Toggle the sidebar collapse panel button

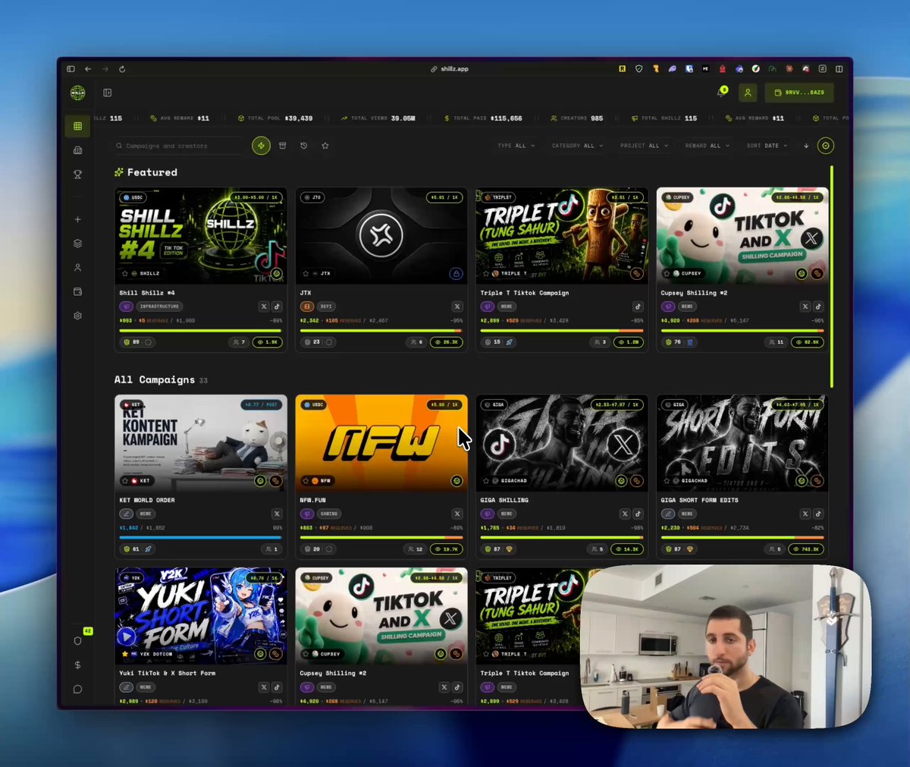point(108,93)
